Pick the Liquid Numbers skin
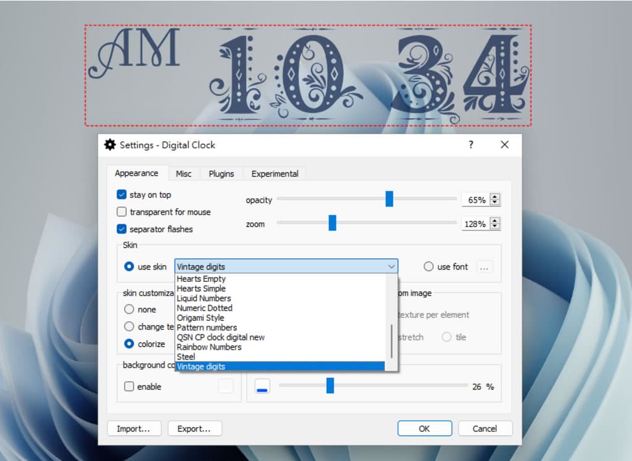The width and height of the screenshot is (632, 461). coord(280,298)
